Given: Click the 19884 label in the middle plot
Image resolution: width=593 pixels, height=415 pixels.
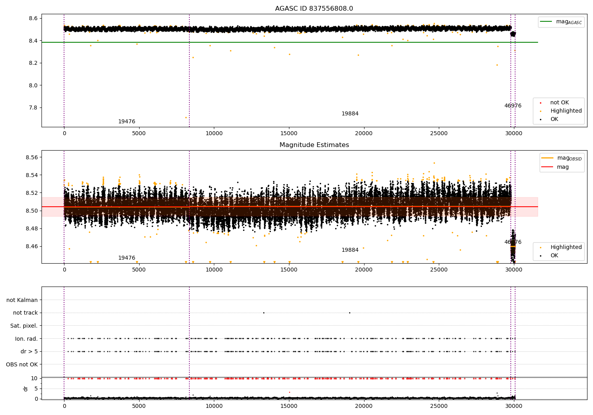Looking at the screenshot, I should [x=350, y=250].
